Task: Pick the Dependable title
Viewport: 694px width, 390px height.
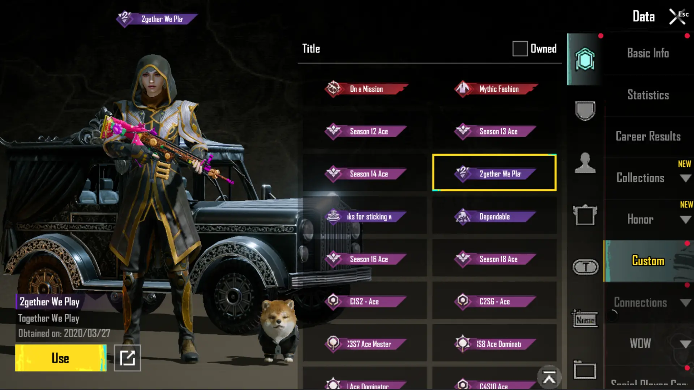Action: (495, 217)
